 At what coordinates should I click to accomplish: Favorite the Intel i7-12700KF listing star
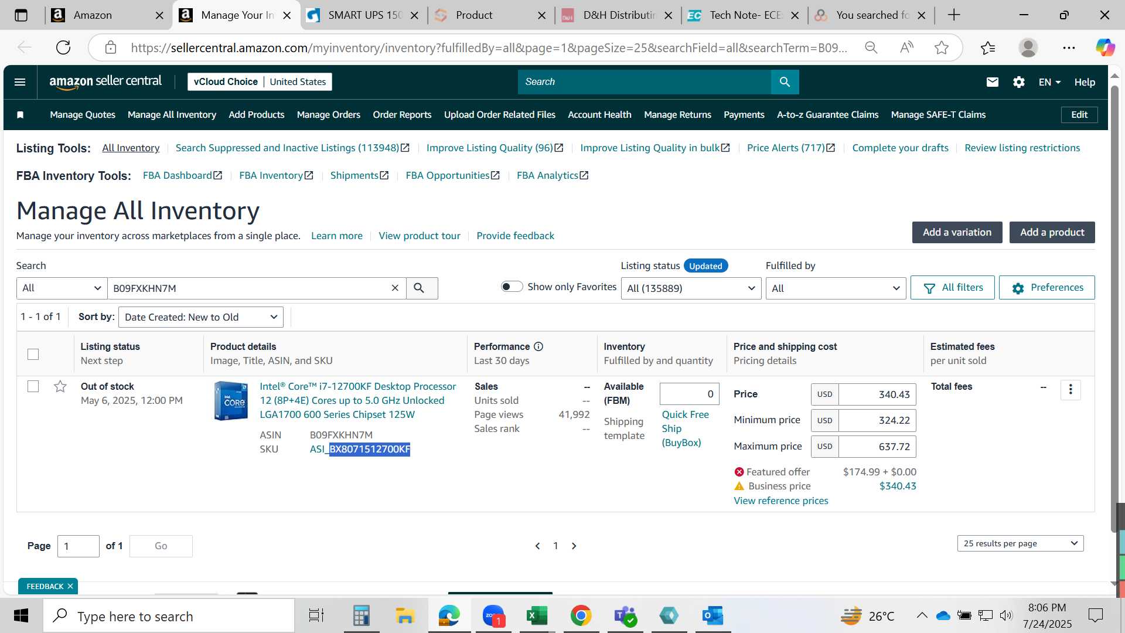pyautogui.click(x=60, y=387)
